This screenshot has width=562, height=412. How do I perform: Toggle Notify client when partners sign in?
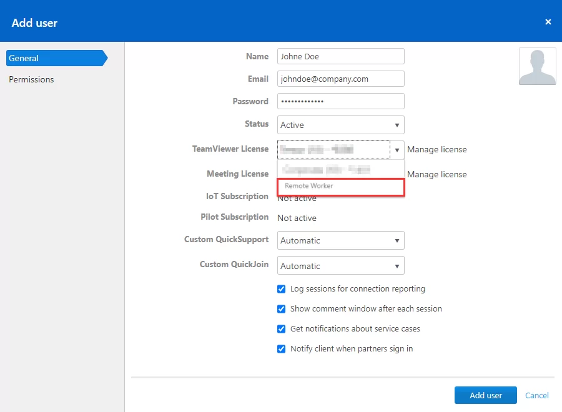coord(282,349)
